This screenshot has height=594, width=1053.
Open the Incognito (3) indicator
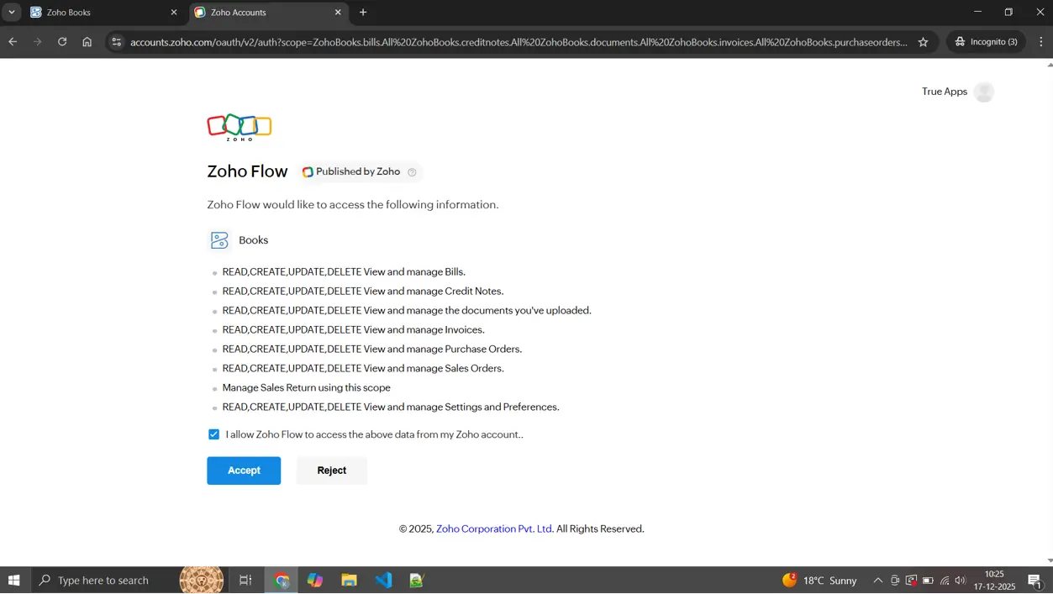tap(986, 42)
